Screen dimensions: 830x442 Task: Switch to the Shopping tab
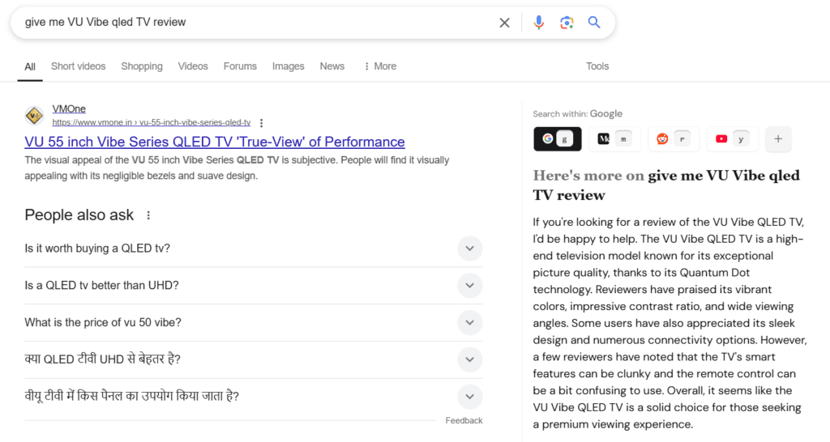[142, 66]
